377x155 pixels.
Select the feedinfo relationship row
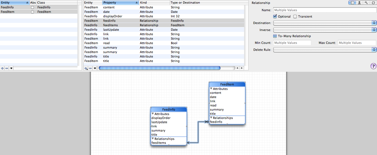(164, 21)
